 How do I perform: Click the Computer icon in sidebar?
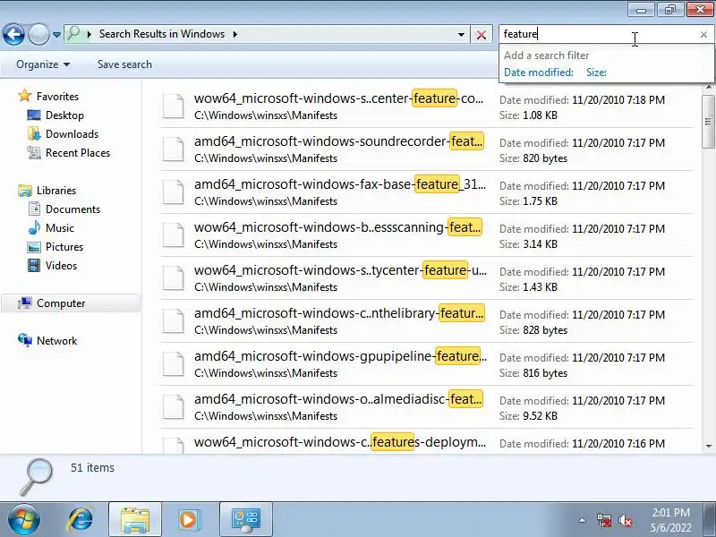coord(25,303)
